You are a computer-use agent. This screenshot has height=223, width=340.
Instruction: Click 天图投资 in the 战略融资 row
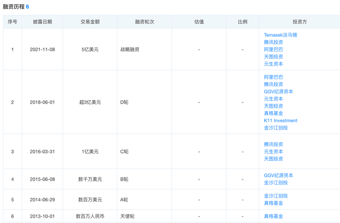[x=273, y=57]
